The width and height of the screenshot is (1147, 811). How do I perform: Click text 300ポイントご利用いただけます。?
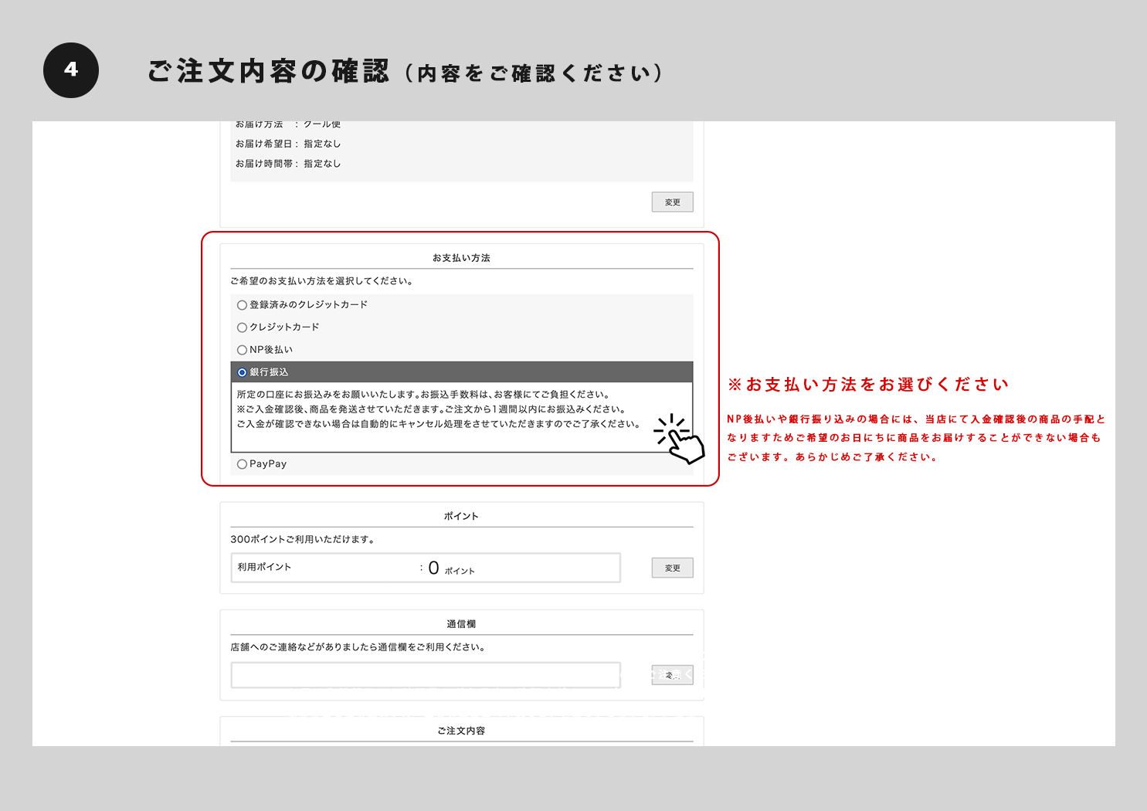pos(304,539)
